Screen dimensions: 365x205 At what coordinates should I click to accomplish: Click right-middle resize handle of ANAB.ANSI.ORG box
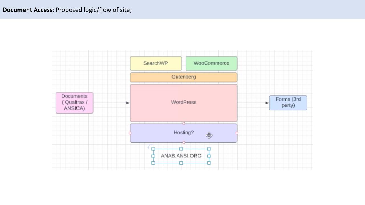209,156
